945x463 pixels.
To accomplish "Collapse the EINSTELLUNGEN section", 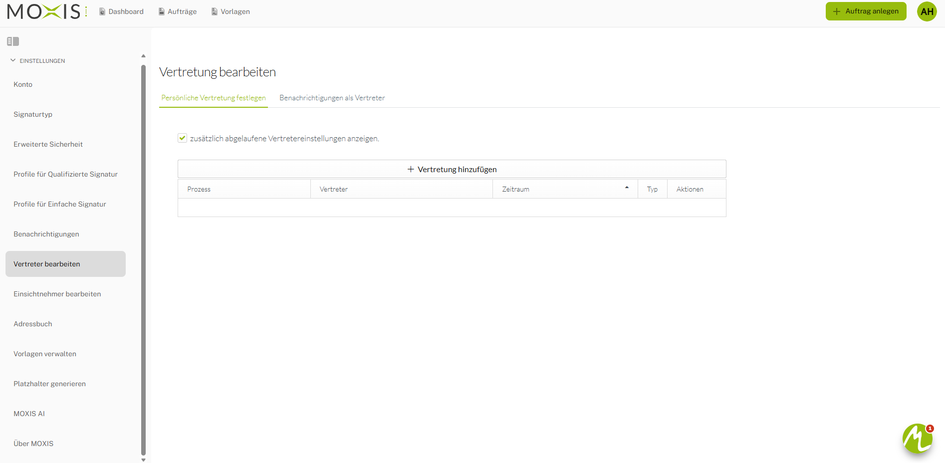I will click(13, 60).
